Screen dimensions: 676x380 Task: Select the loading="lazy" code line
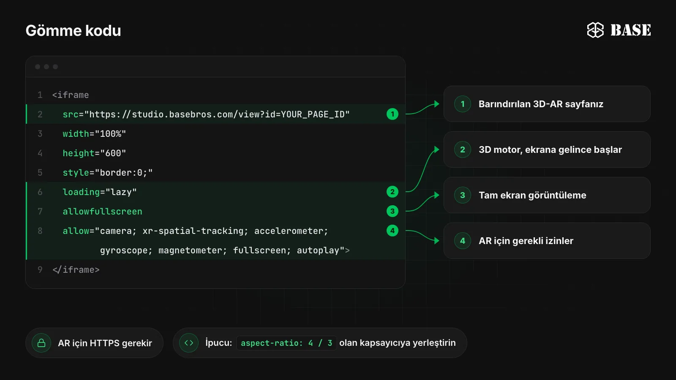[215, 192]
